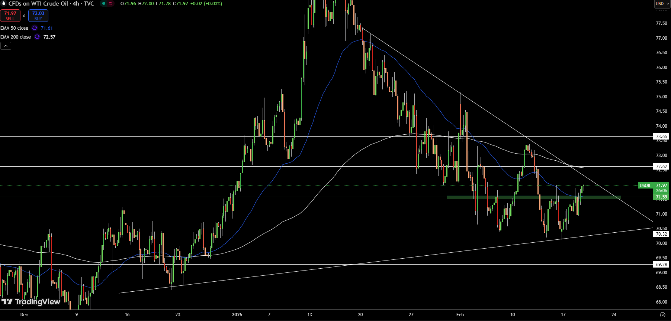Screen dimensions: 671x321
Task: Click the 70.32 horizontal line price label
Action: (x=661, y=234)
